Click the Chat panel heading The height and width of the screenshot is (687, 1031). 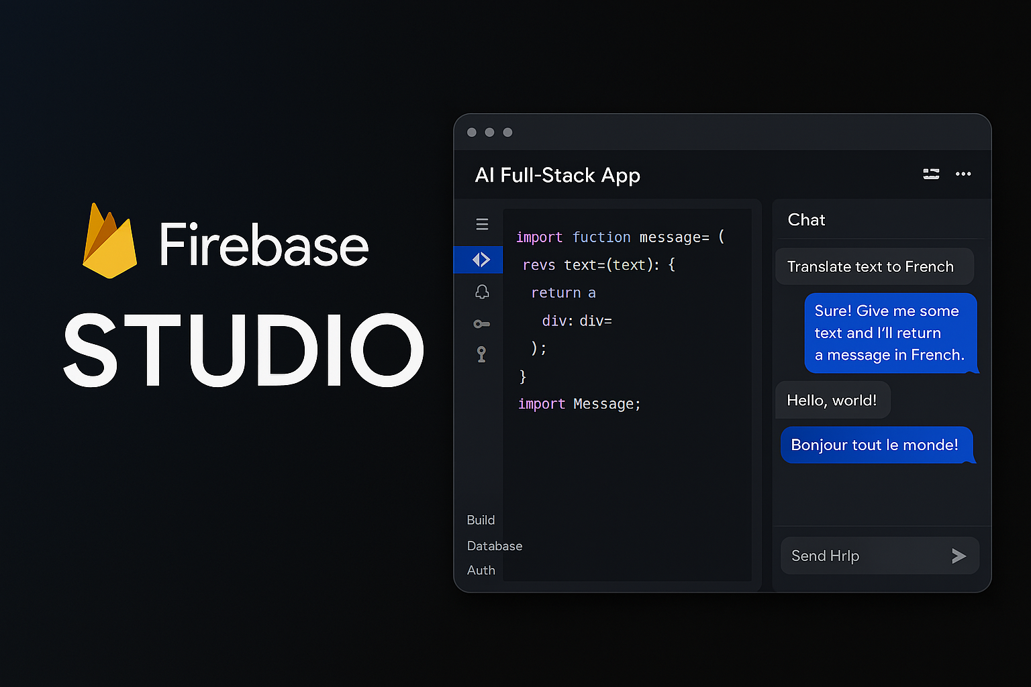[806, 220]
